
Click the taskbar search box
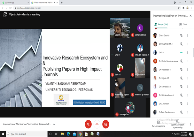point(27,134)
